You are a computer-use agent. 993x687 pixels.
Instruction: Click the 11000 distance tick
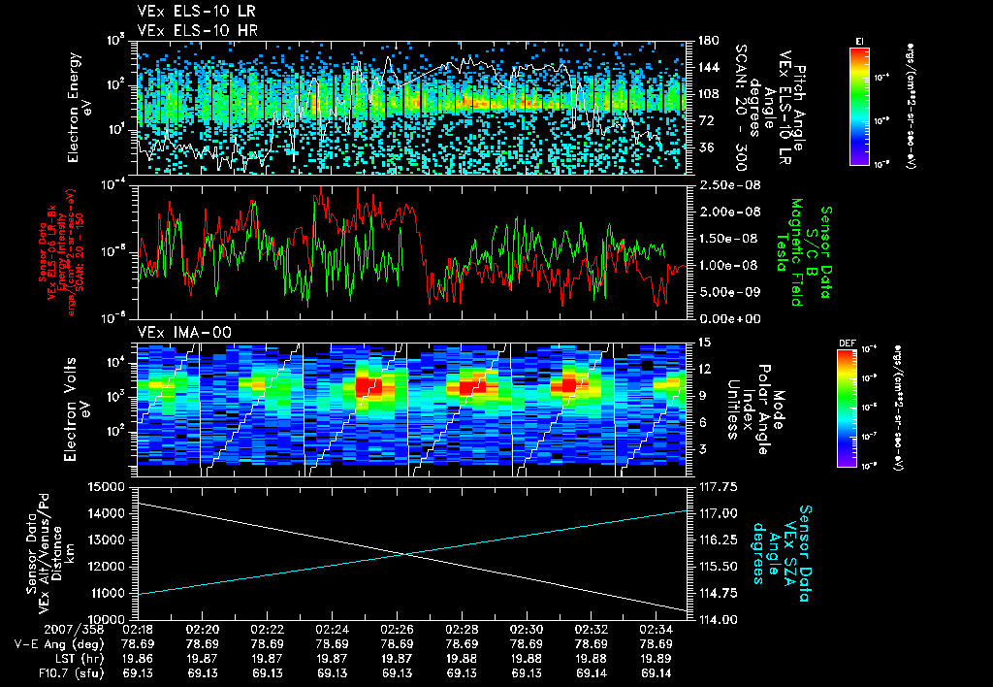coord(110,594)
